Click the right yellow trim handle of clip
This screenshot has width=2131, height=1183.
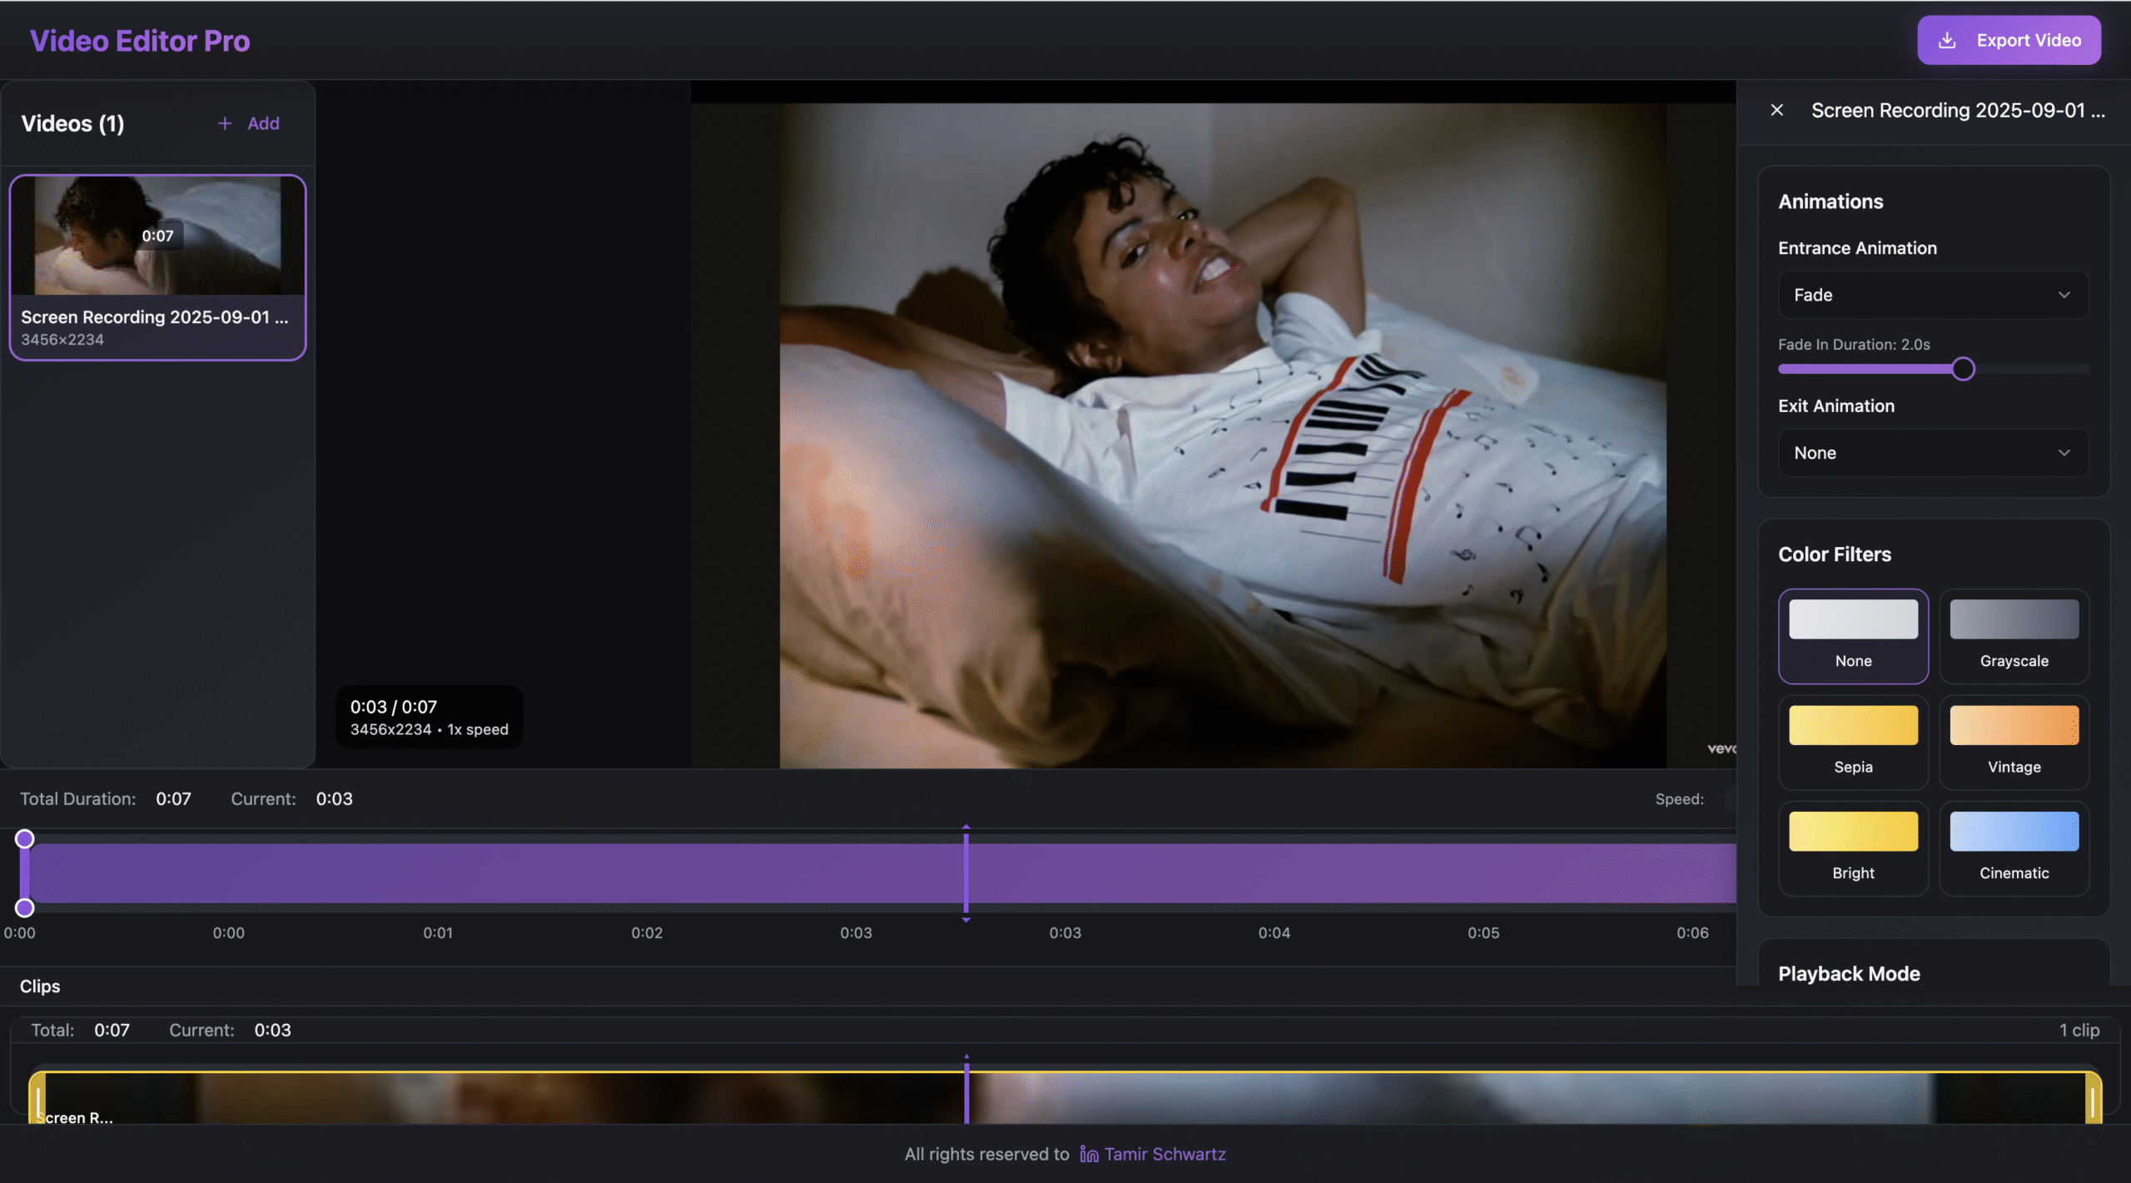pyautogui.click(x=2093, y=1099)
